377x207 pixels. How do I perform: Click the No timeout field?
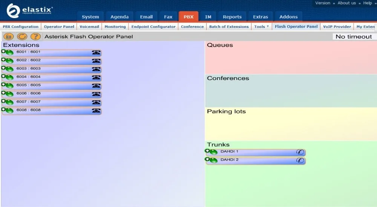click(x=355, y=37)
